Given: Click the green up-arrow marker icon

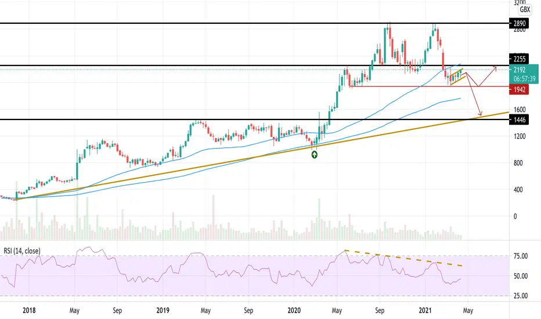Looking at the screenshot, I should 314,155.
